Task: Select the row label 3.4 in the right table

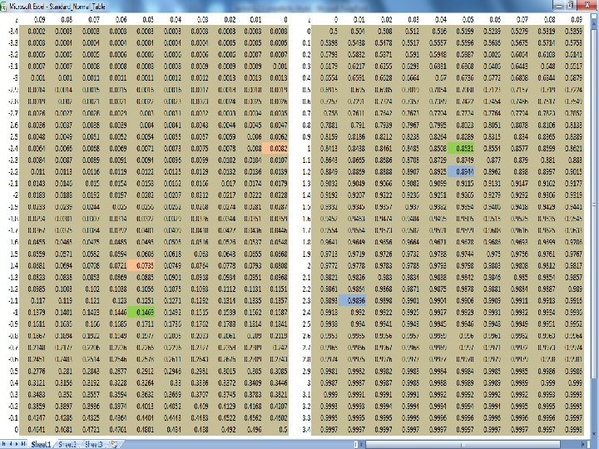Action: 306,430
